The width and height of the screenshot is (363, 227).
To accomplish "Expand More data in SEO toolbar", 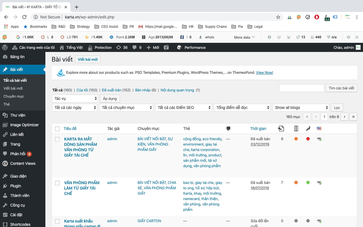I will click(x=244, y=37).
